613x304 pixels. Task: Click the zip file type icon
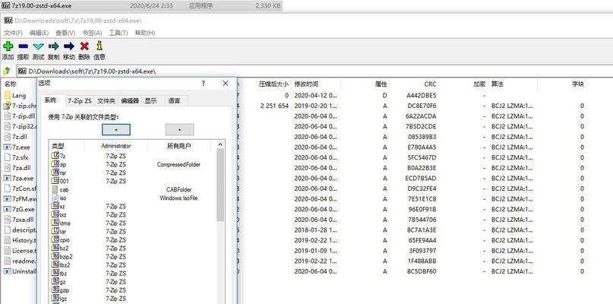pyautogui.click(x=55, y=164)
